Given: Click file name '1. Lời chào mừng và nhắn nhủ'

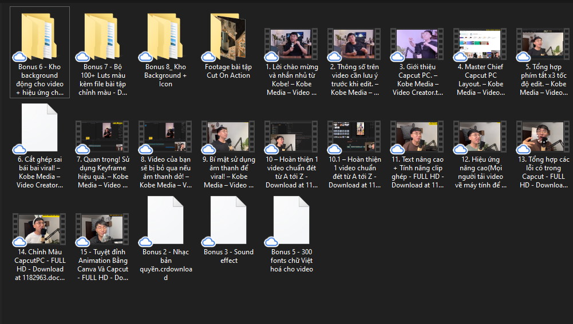Looking at the screenshot, I should tap(291, 79).
